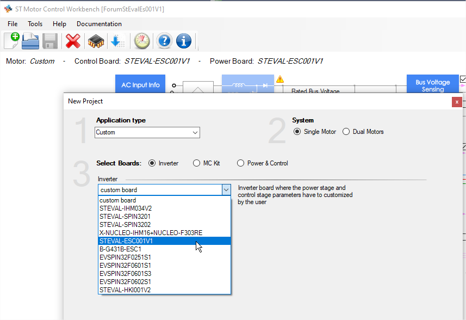Open the AC Input Info block
This screenshot has width=466, height=320.
[140, 84]
